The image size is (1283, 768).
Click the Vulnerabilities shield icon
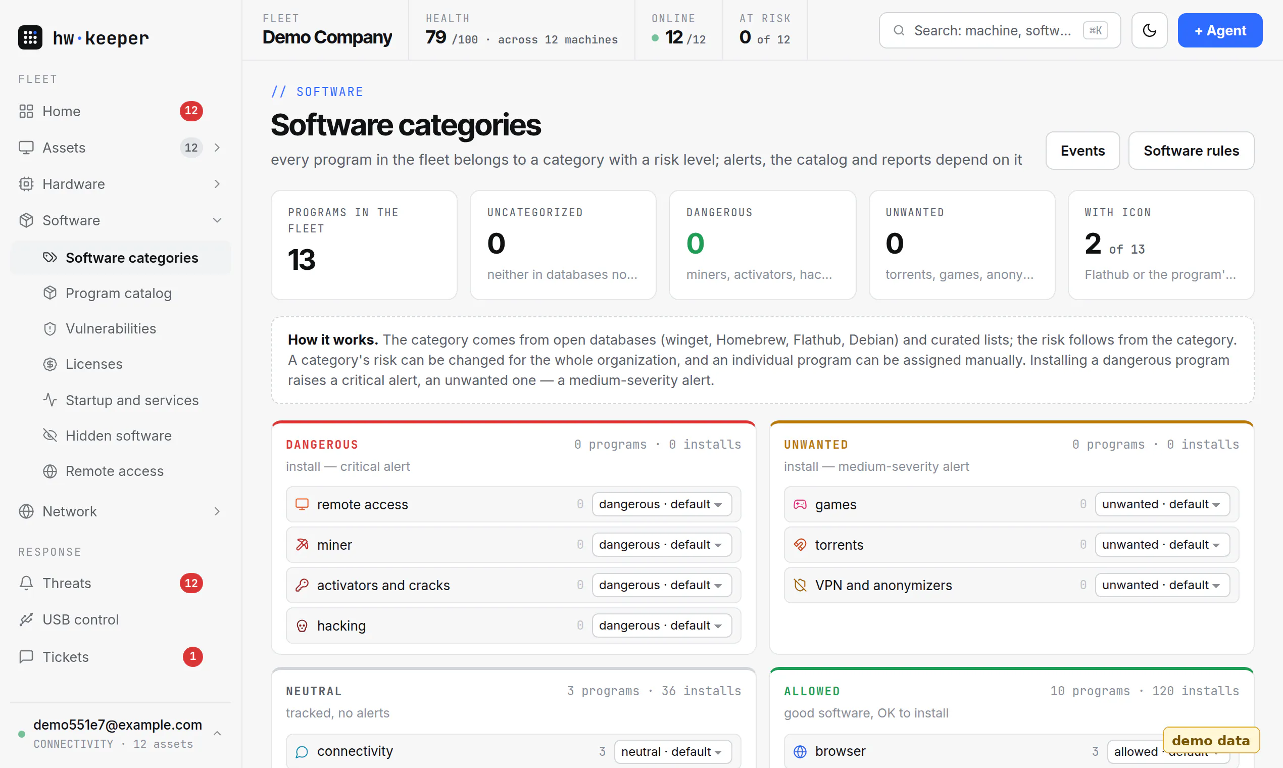pyautogui.click(x=50, y=328)
